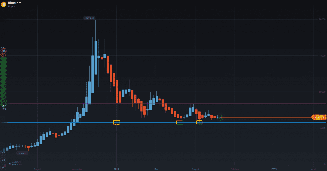The height and width of the screenshot is (171, 327).
Task: Open the drawing tools compass icon
Action: (3, 167)
